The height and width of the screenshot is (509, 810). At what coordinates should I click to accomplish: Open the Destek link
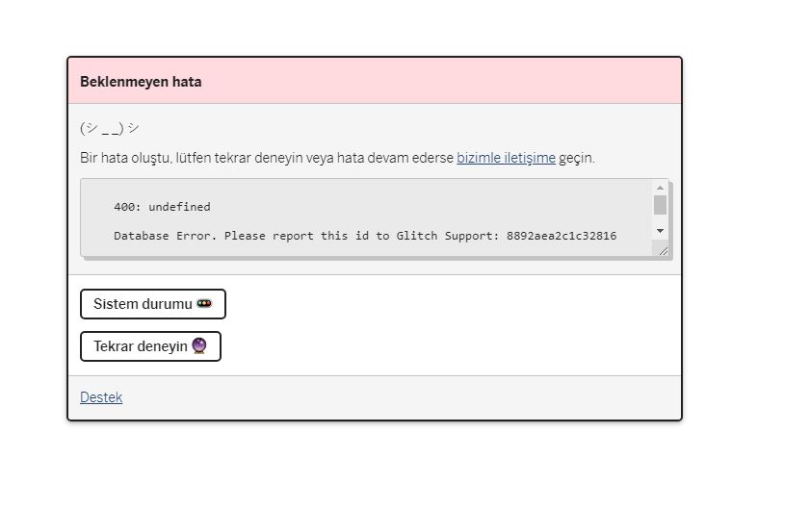click(x=101, y=397)
